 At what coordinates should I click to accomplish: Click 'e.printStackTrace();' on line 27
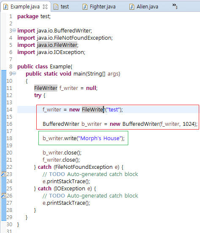click(66, 203)
